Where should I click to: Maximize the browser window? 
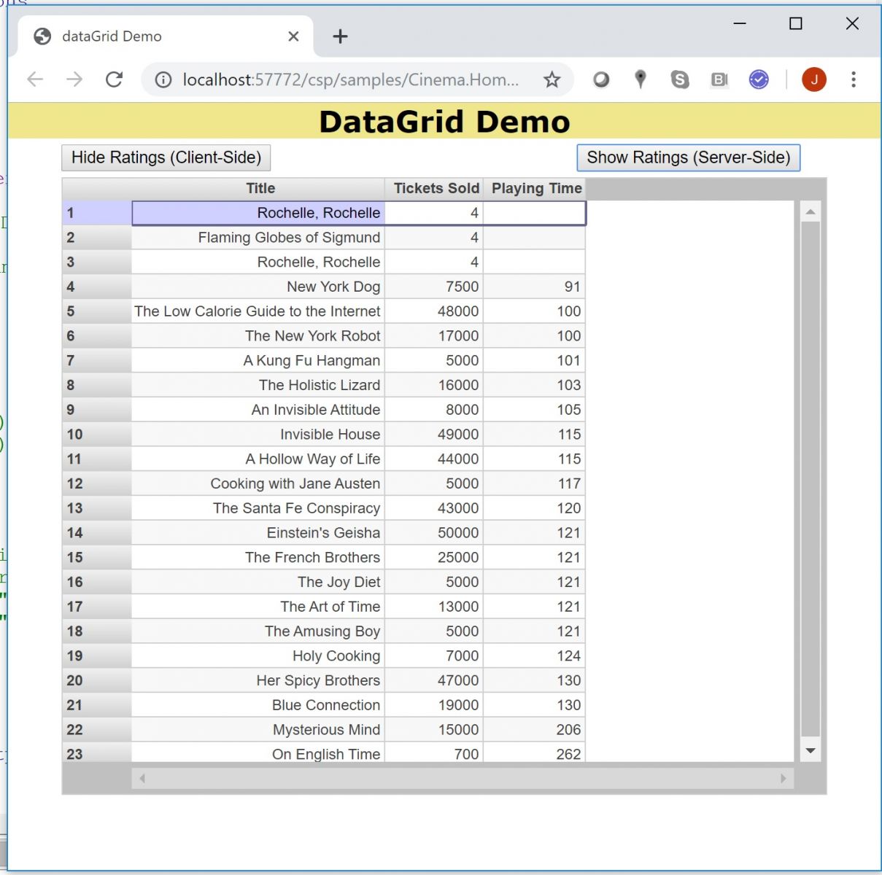[796, 23]
